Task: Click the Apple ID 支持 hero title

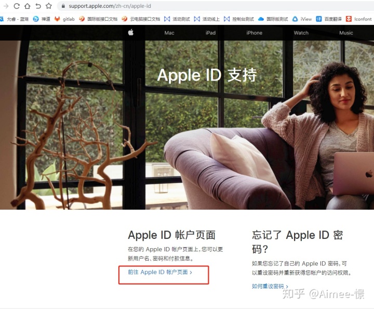Action: 207,75
